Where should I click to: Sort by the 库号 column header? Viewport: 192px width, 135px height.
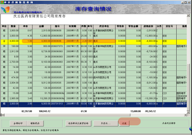(90, 26)
